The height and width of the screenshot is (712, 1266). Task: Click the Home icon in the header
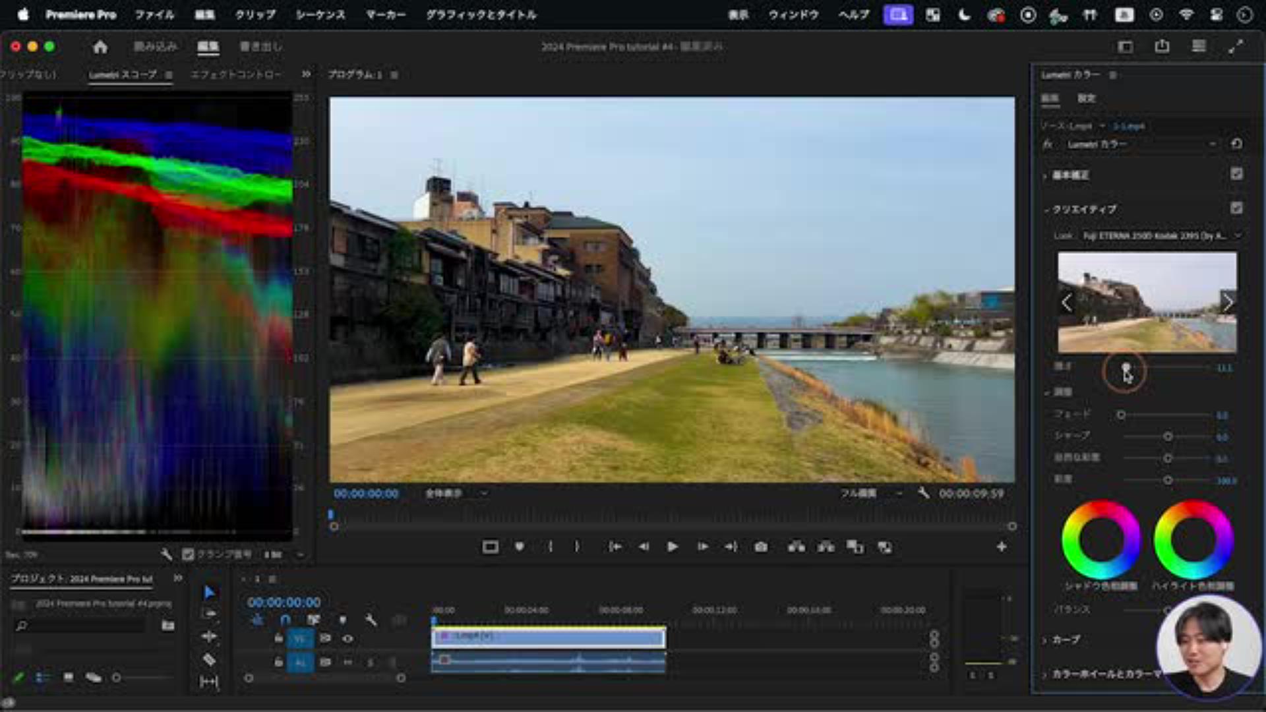pos(100,47)
